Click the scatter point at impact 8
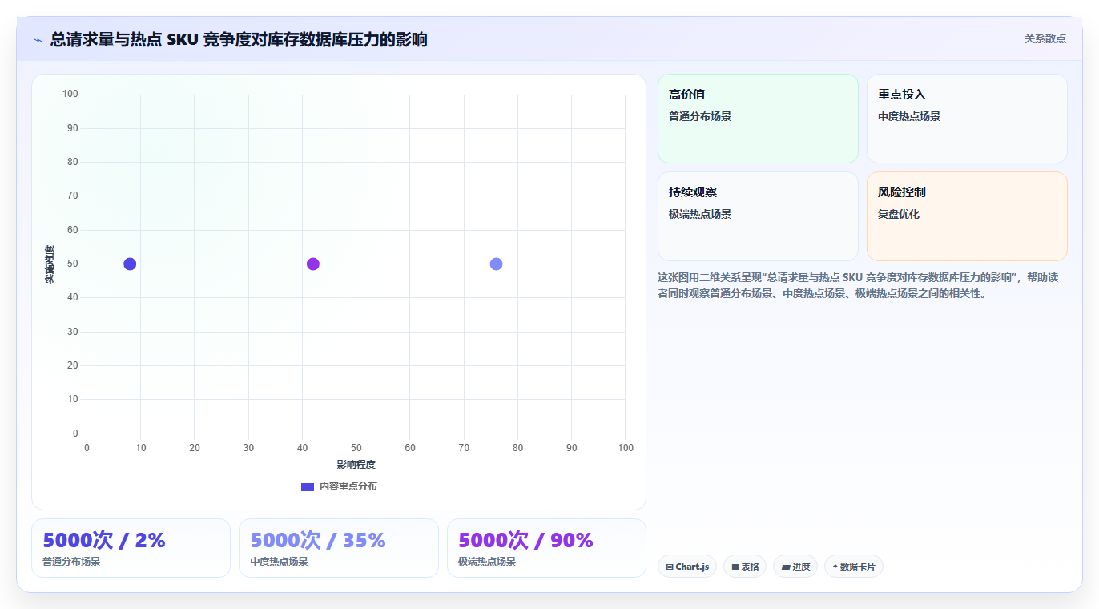This screenshot has width=1099, height=609. pyautogui.click(x=130, y=264)
